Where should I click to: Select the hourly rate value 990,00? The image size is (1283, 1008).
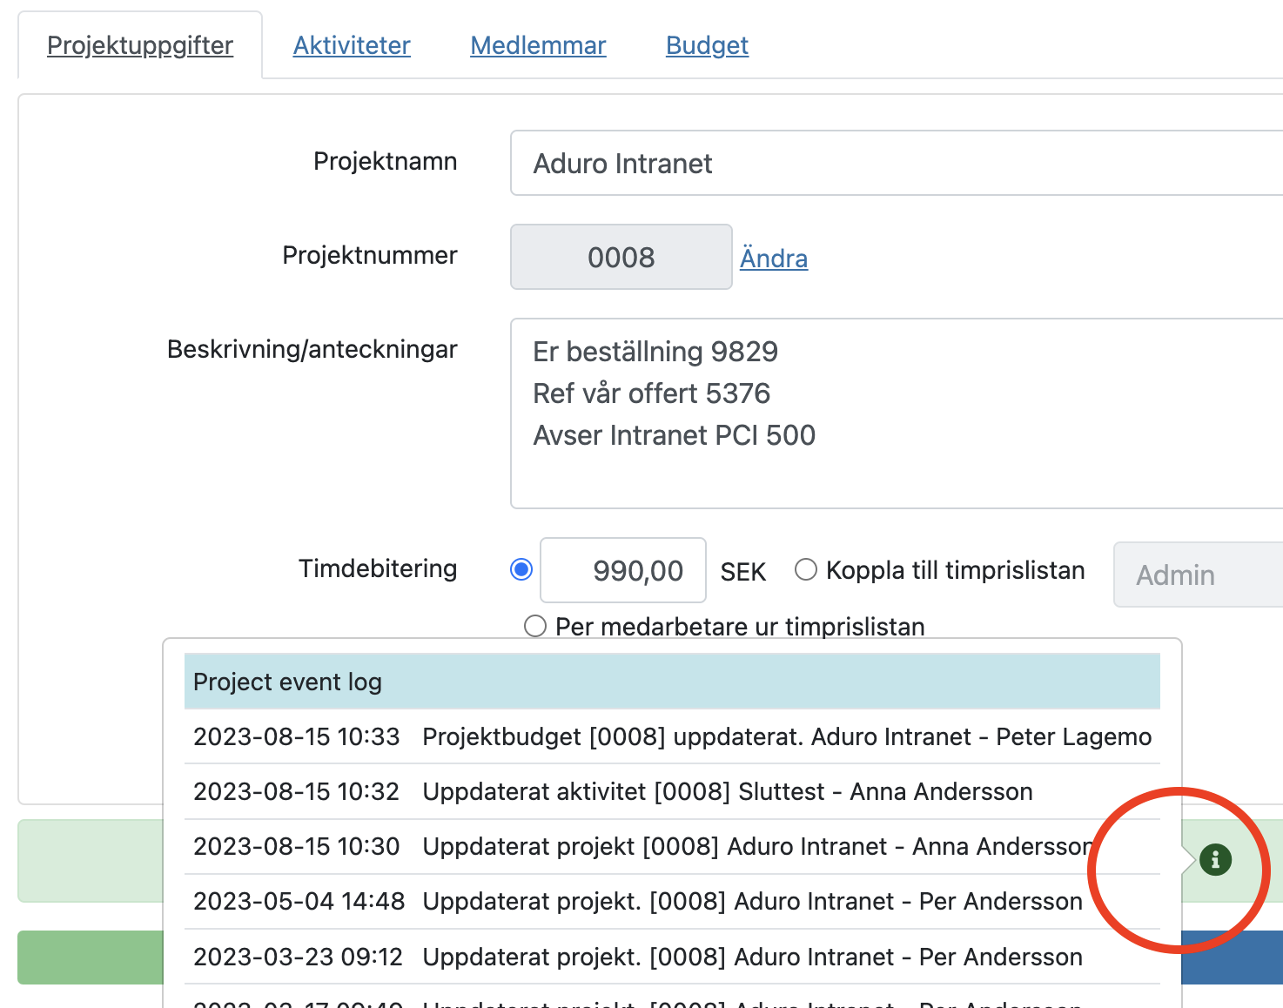coord(622,570)
